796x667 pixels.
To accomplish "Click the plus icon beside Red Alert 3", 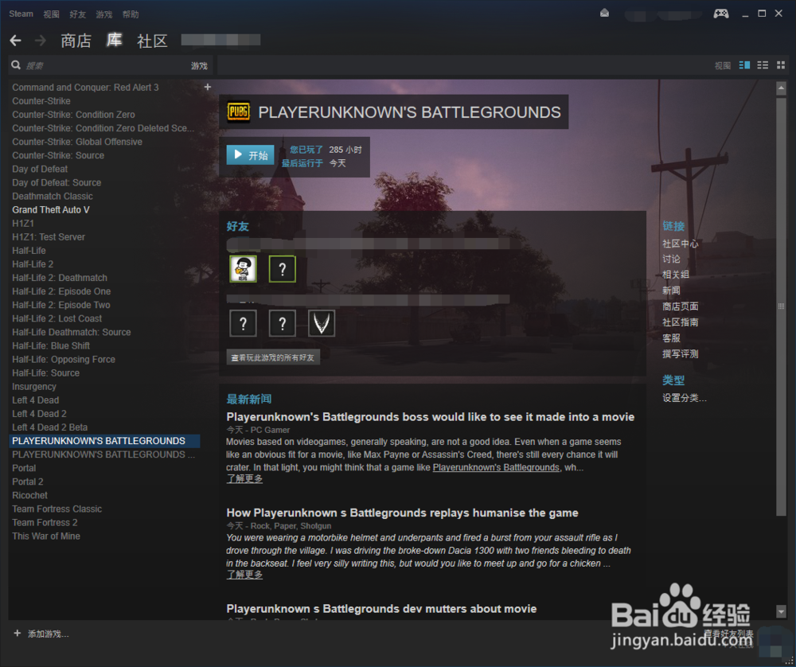I will coord(207,87).
